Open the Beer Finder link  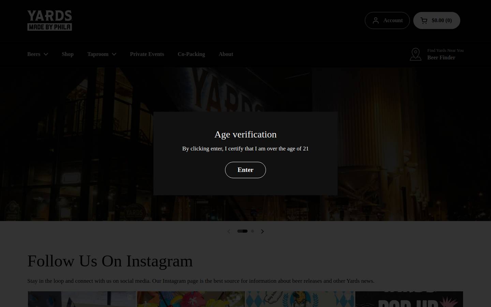point(441,58)
